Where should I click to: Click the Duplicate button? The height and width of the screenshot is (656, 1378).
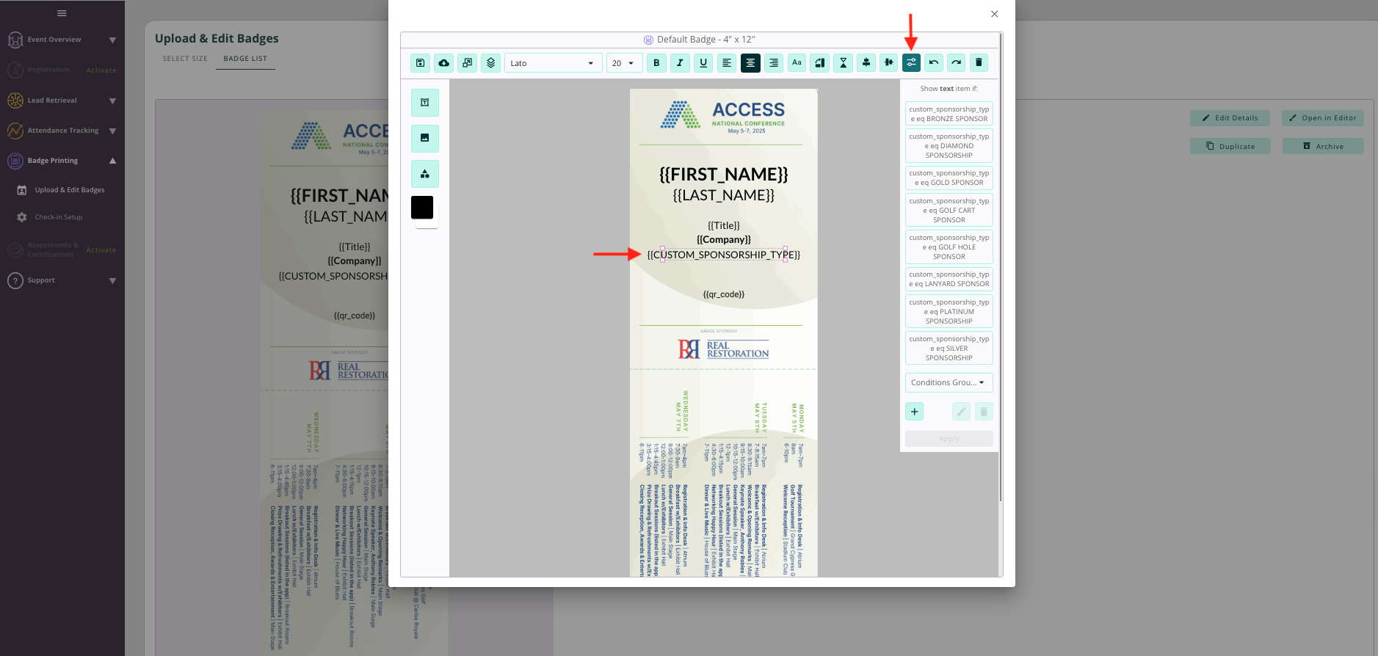coord(1230,146)
